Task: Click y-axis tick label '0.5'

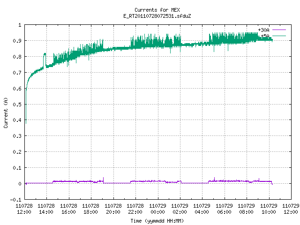Action: (x=17, y=104)
